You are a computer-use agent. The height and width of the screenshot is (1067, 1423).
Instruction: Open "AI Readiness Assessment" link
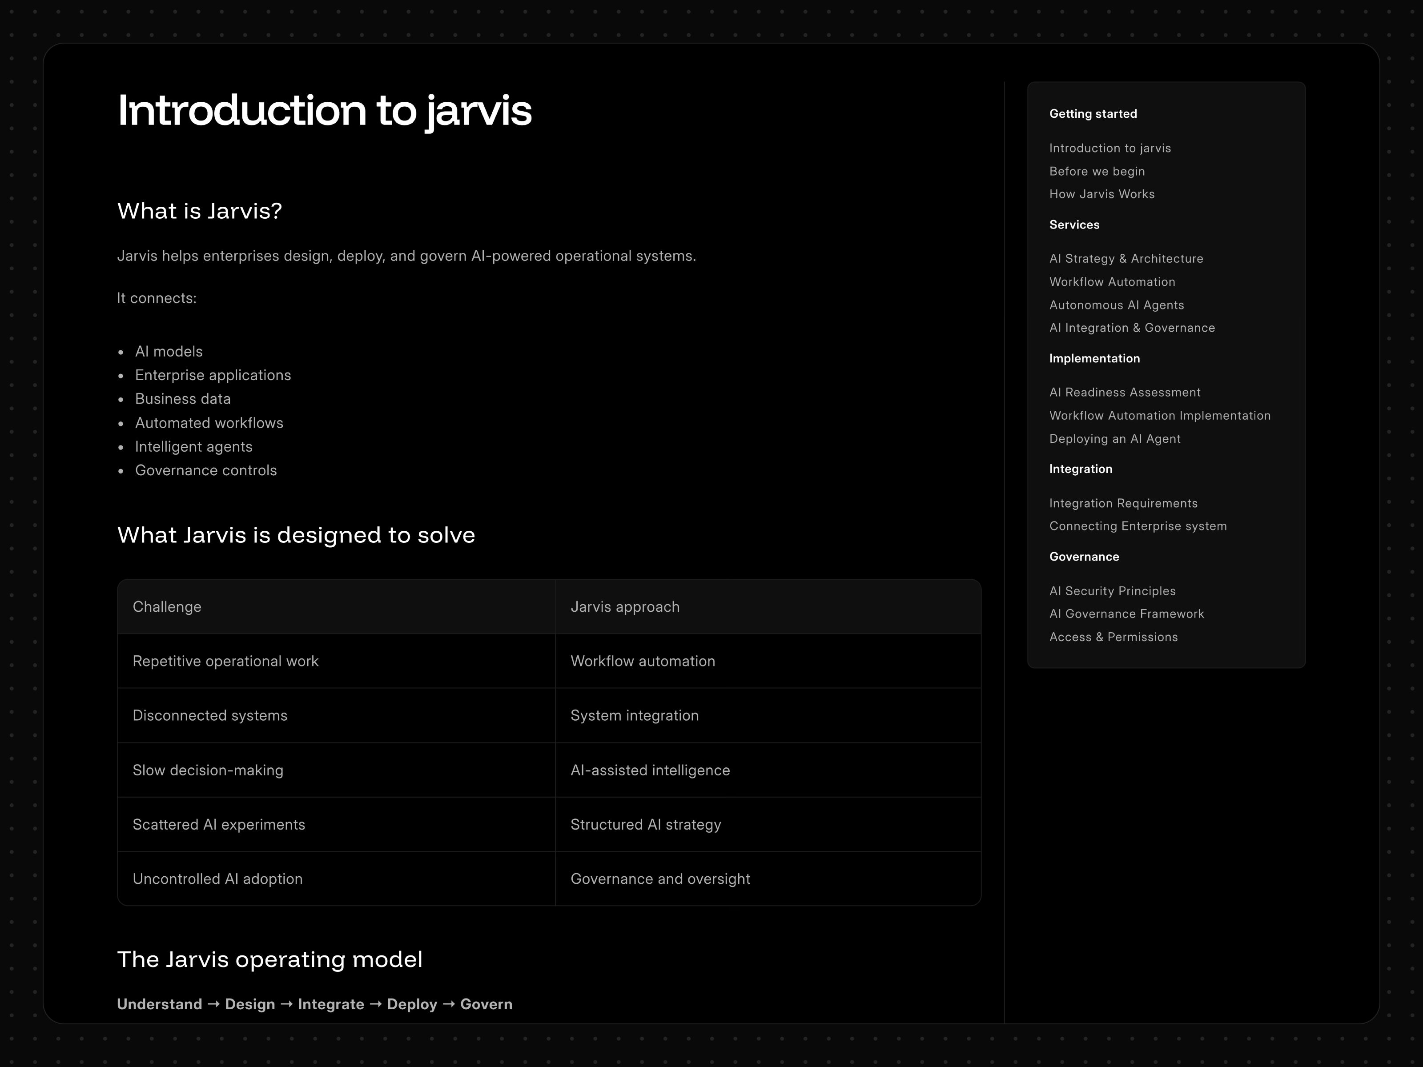click(1125, 392)
